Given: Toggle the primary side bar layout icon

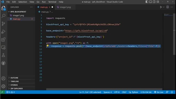Looking at the screenshot, I should pyautogui.click(x=147, y=2).
